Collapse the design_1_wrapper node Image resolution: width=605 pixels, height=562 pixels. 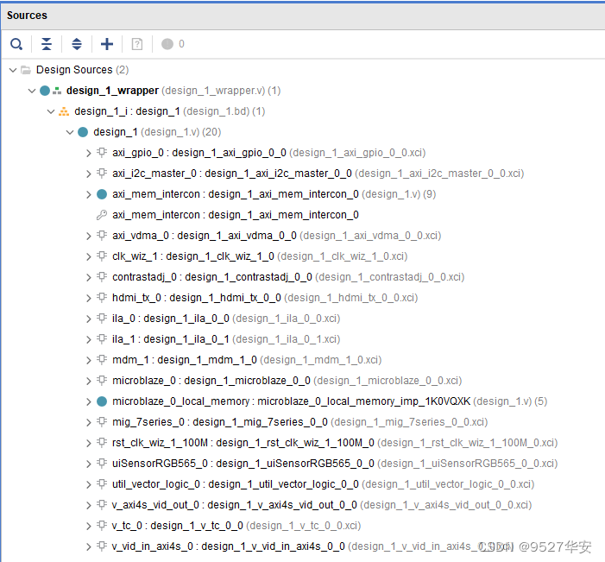click(x=32, y=91)
